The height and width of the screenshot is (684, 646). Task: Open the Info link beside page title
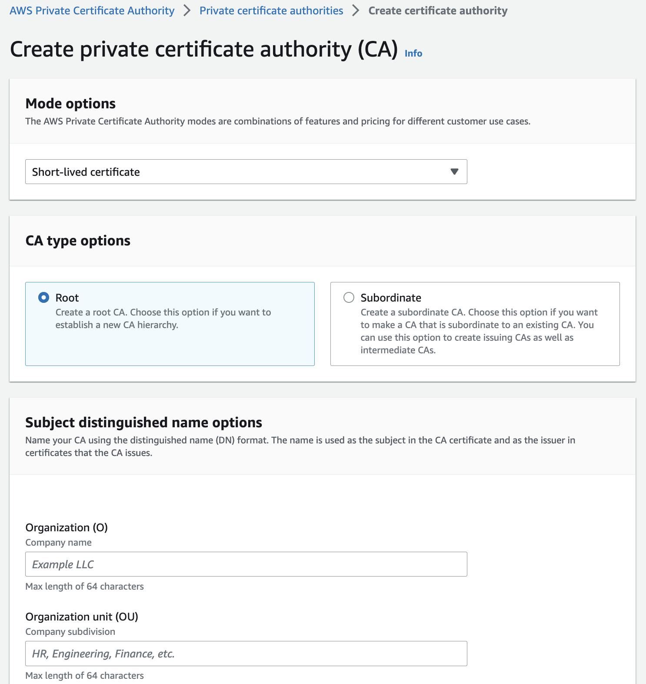coord(413,53)
